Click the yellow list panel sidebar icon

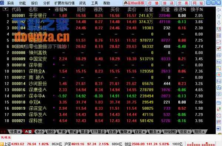pyautogui.click(x=219, y=68)
